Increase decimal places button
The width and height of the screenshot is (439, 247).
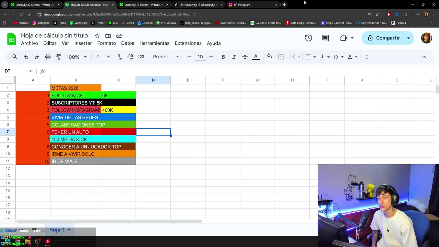click(130, 57)
